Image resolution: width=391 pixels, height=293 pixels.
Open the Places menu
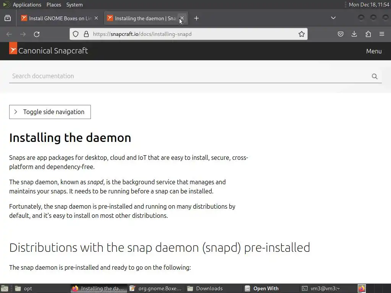coord(53,5)
